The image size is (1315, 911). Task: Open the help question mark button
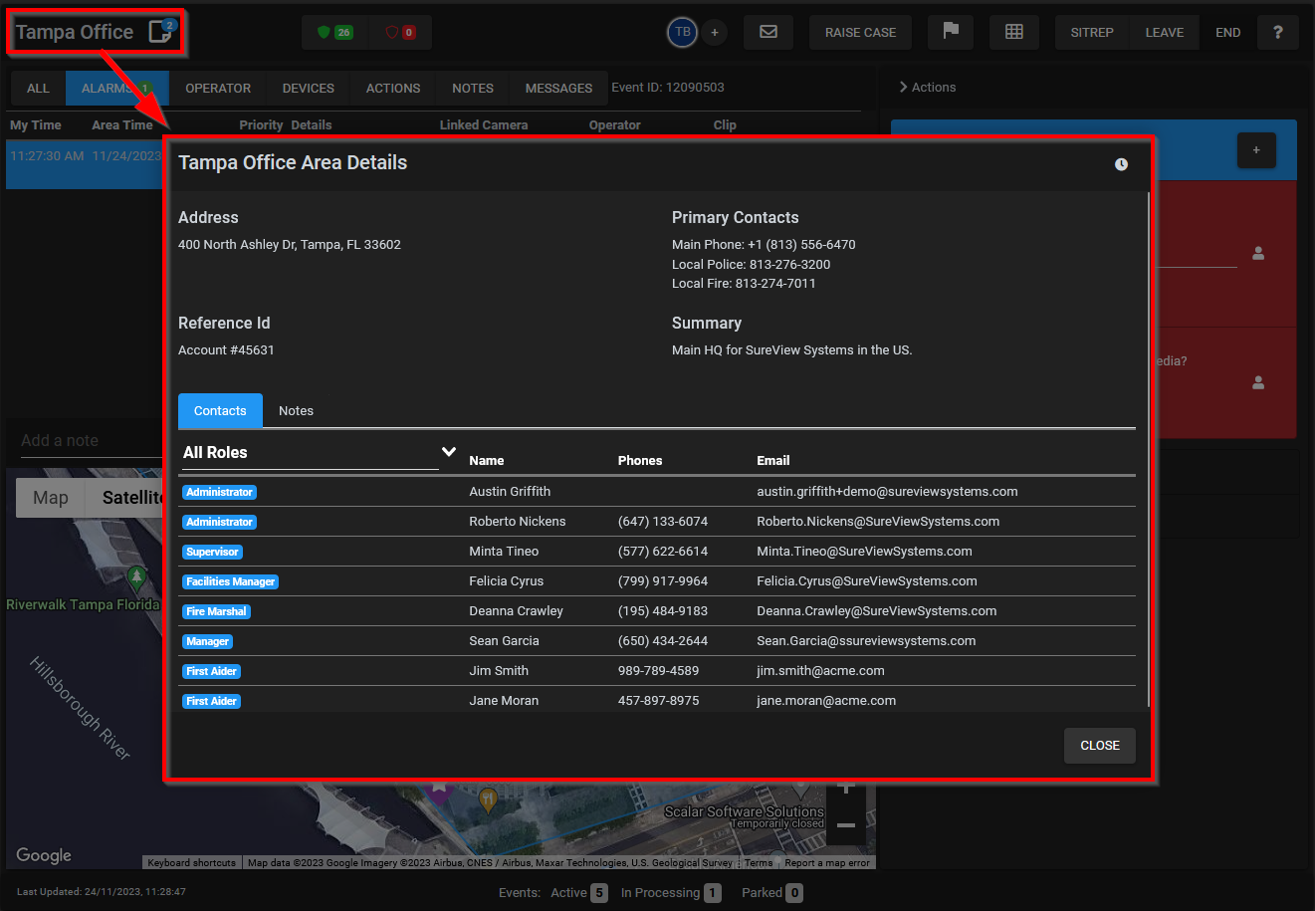click(1277, 32)
